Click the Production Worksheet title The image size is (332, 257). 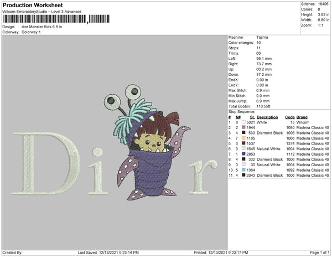pyautogui.click(x=33, y=5)
